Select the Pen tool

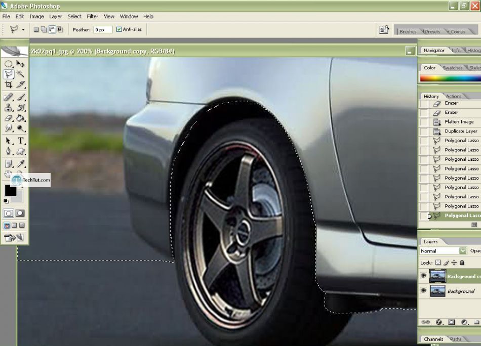pos(8,151)
